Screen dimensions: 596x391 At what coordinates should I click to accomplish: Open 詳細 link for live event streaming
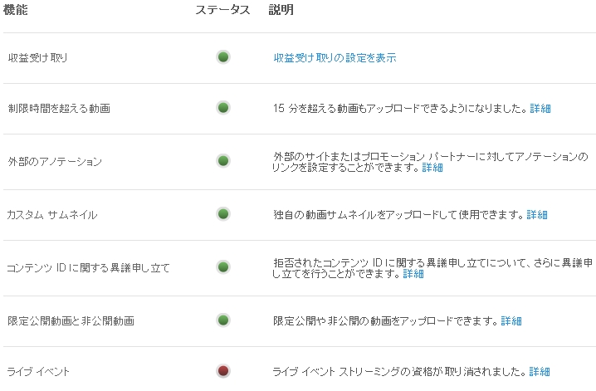click(x=540, y=372)
